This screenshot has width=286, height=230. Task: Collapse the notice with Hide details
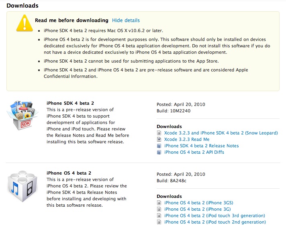click(126, 20)
